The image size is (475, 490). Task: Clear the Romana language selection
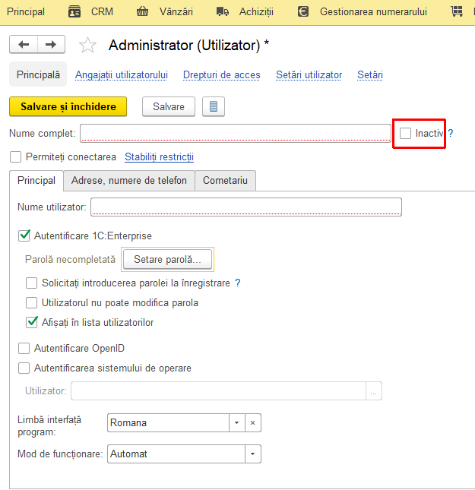252,423
